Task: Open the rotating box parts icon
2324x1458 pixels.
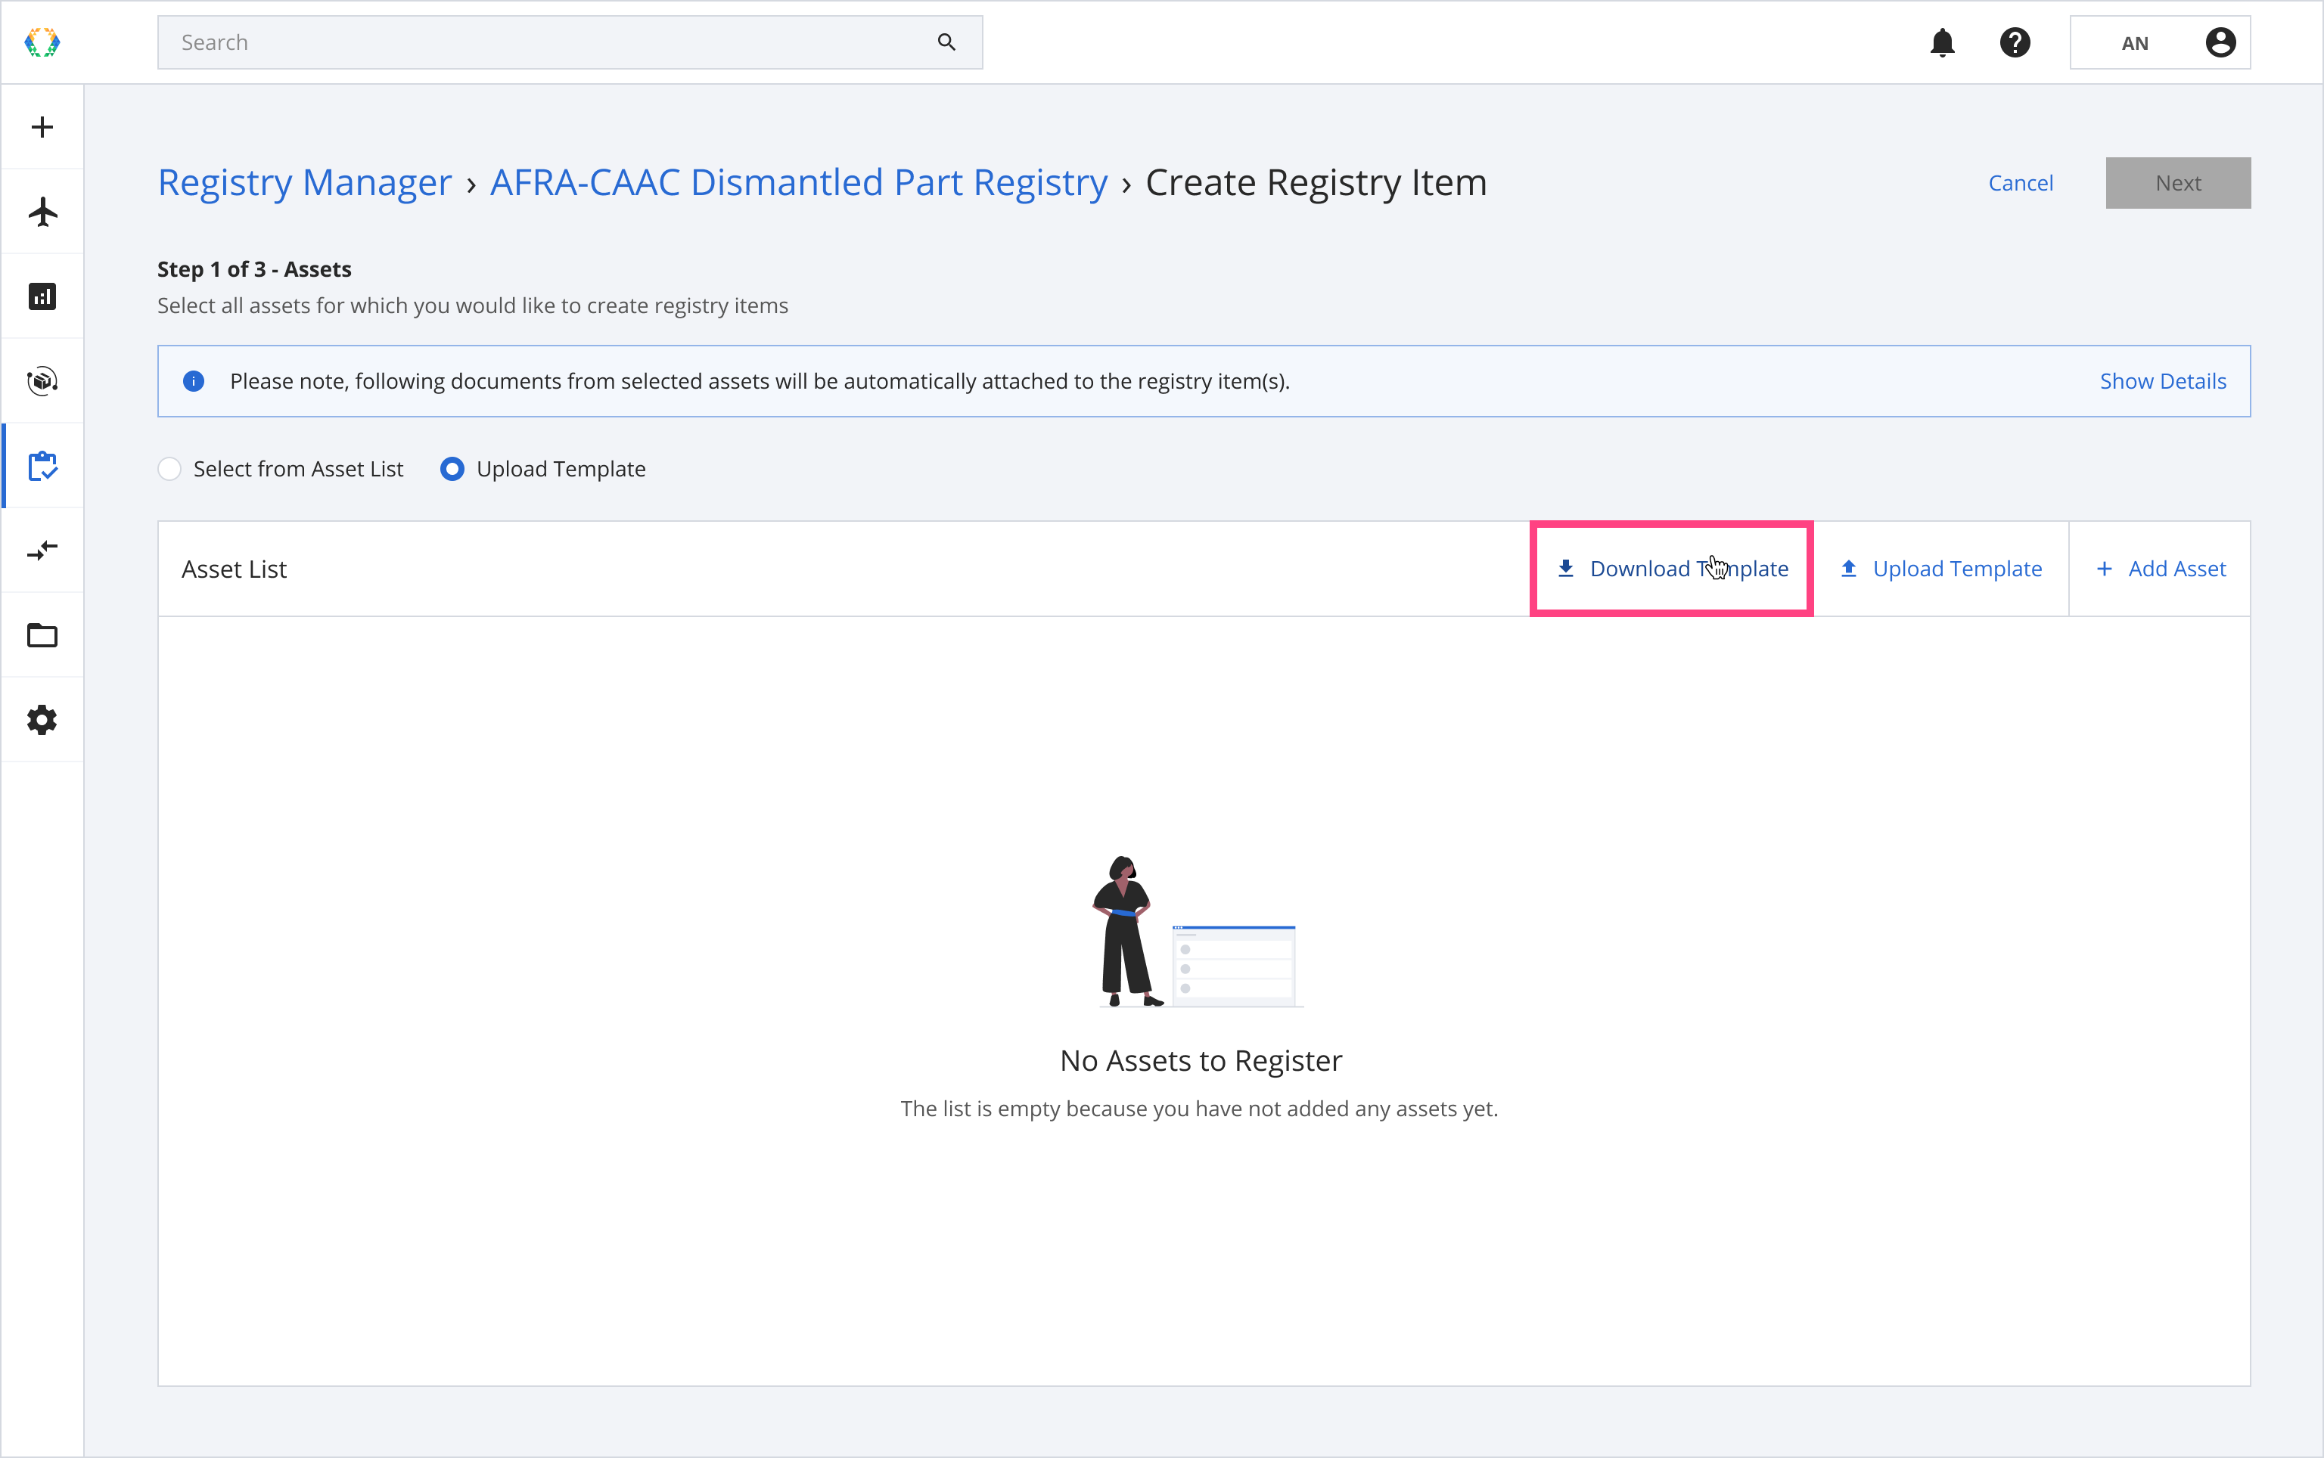Action: click(42, 381)
